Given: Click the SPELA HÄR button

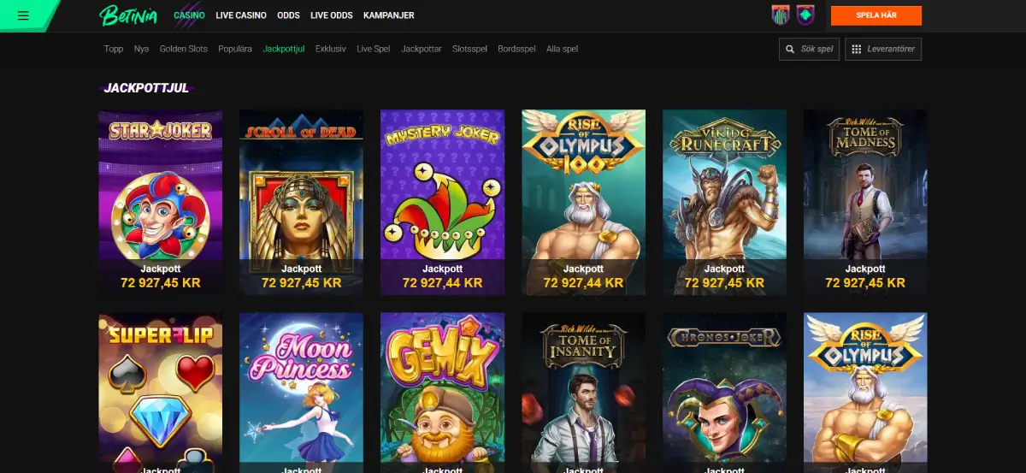Looking at the screenshot, I should (x=876, y=15).
